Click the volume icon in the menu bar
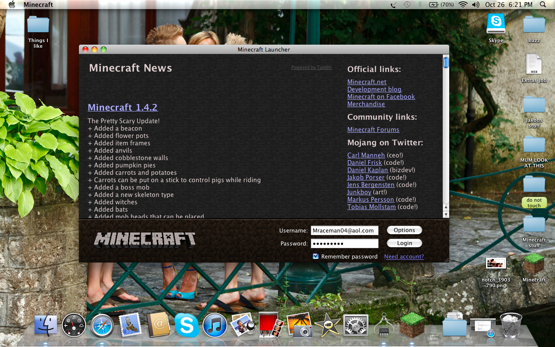 [476, 5]
